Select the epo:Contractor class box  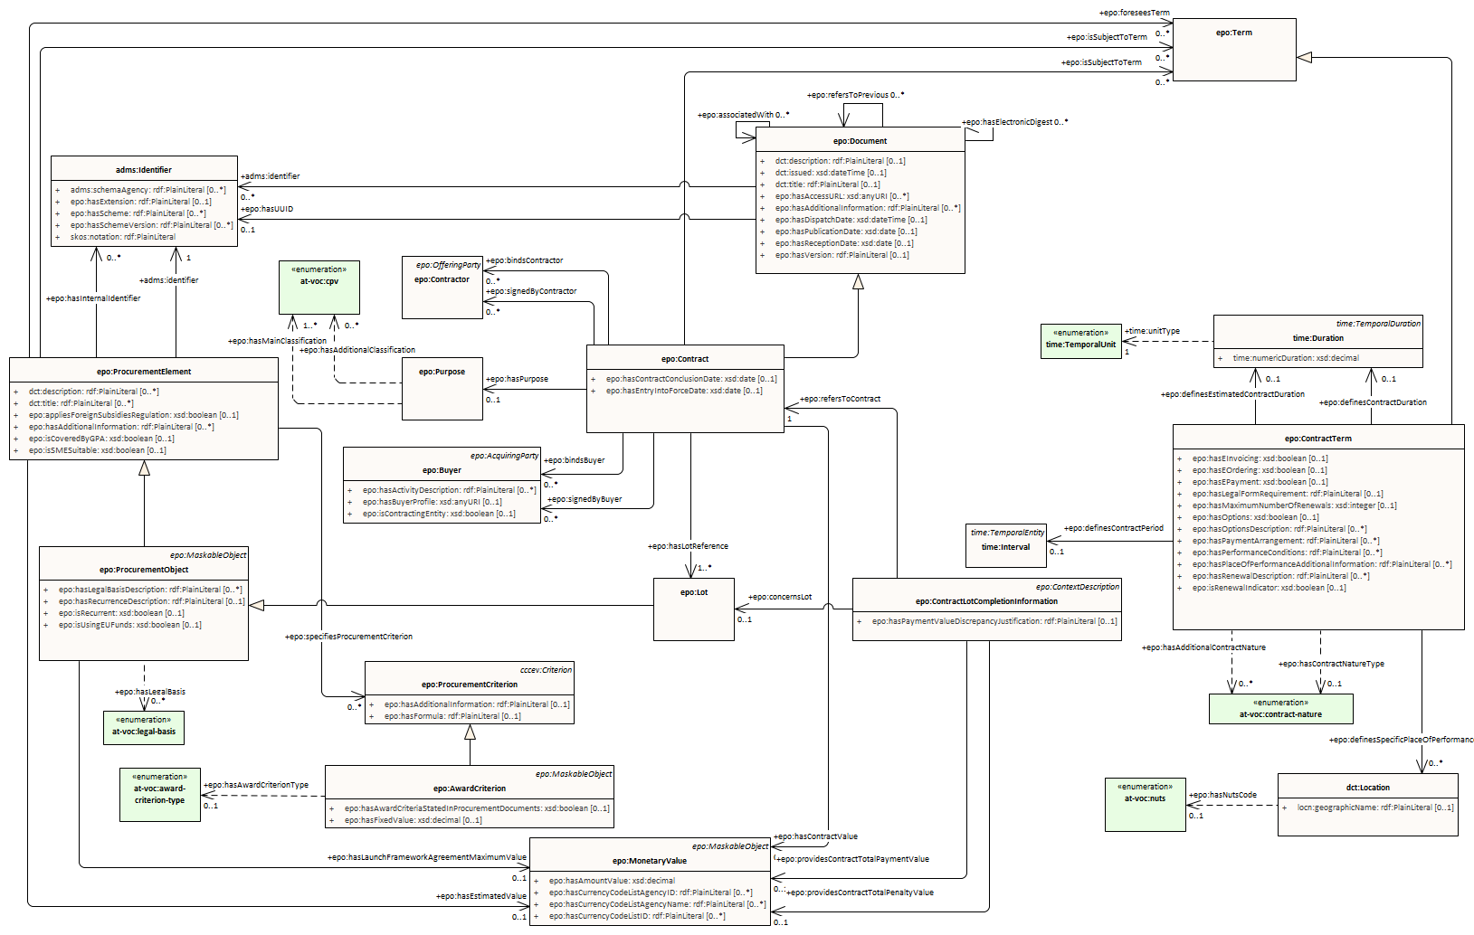pyautogui.click(x=442, y=288)
